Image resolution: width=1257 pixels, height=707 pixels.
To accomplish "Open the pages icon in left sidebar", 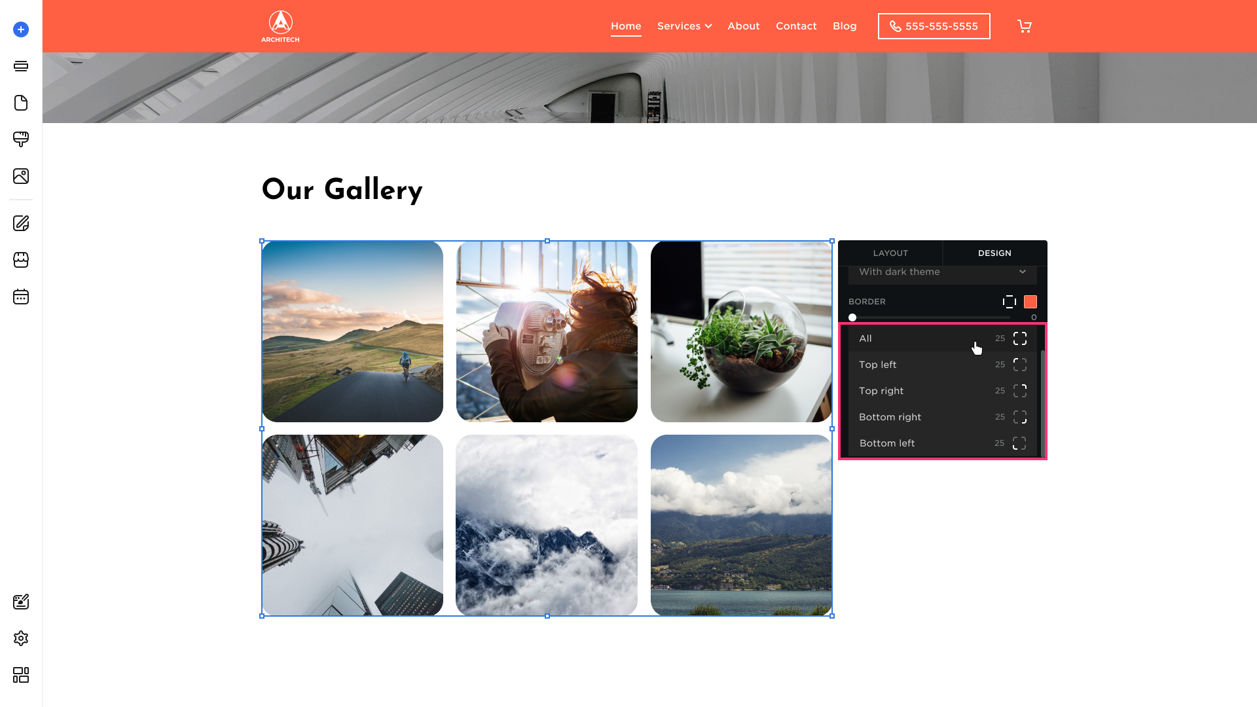I will (x=21, y=103).
